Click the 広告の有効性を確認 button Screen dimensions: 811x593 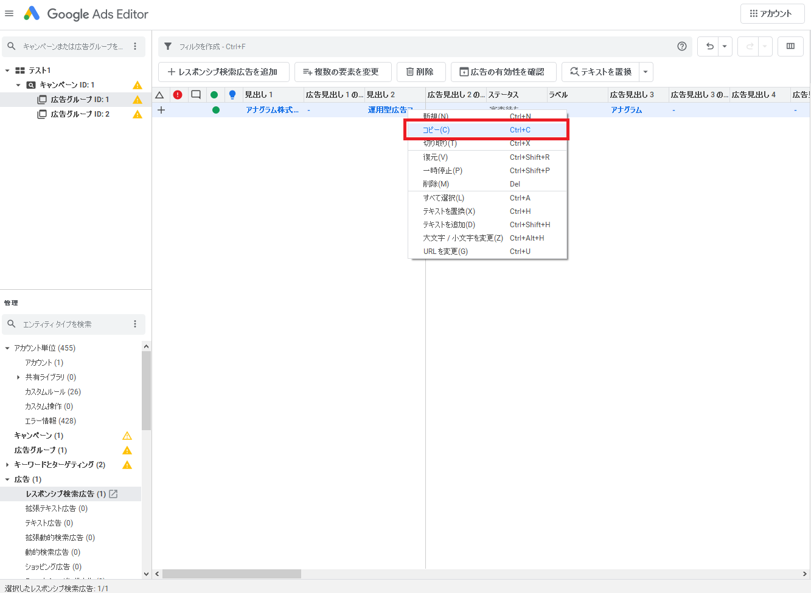click(x=503, y=72)
